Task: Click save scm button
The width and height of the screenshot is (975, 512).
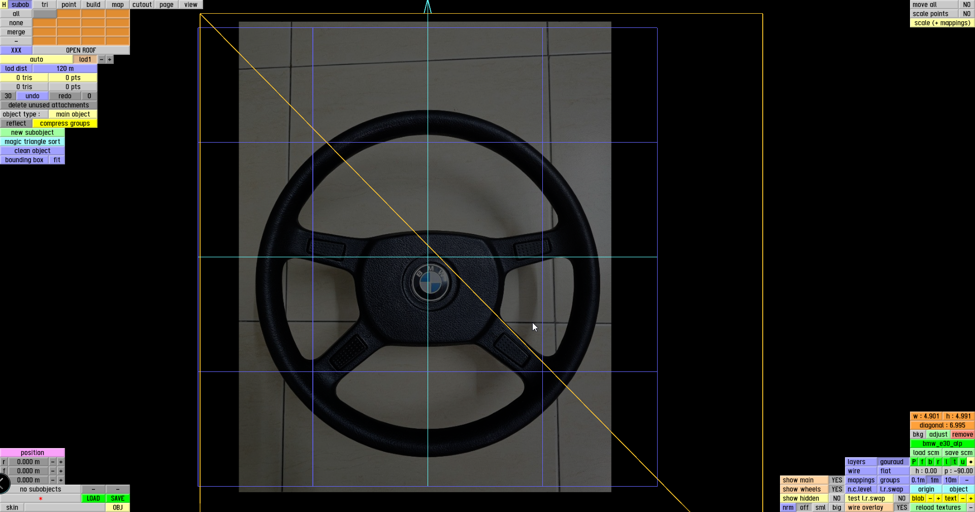Action: (x=959, y=453)
